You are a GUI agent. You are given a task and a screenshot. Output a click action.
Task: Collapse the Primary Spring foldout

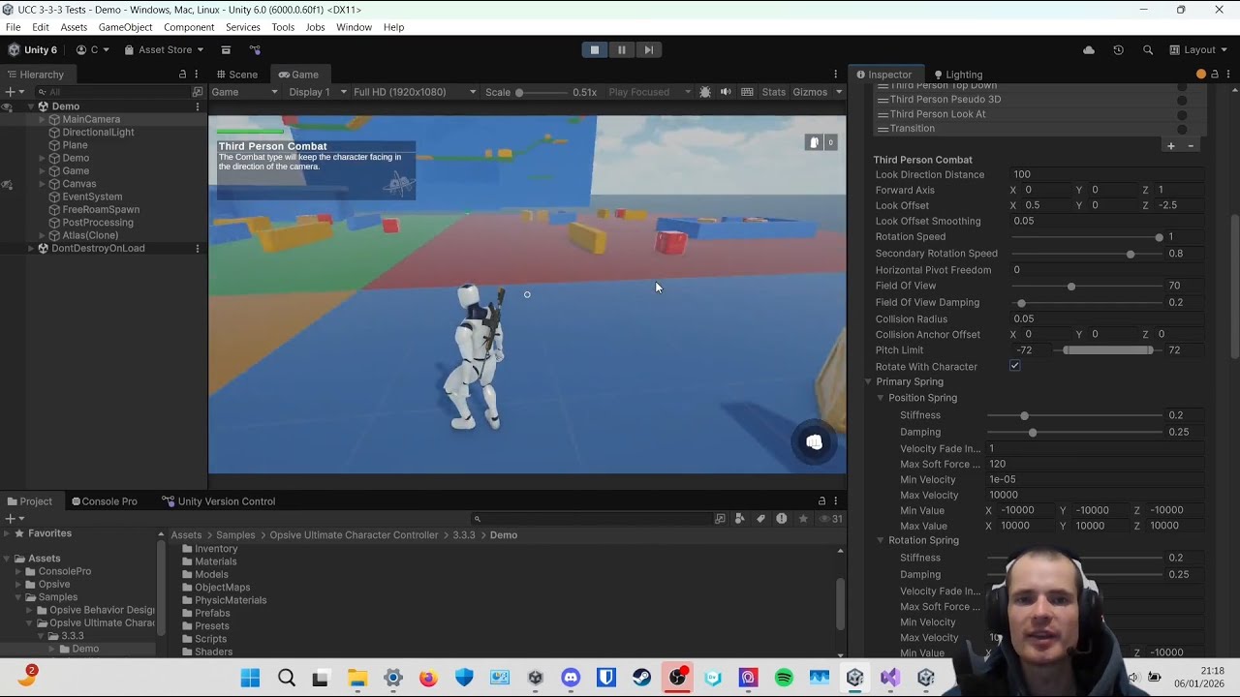869,381
